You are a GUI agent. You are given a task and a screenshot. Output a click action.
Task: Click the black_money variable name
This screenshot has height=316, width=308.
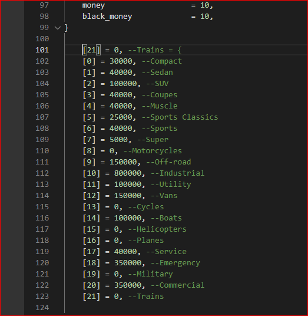107,17
